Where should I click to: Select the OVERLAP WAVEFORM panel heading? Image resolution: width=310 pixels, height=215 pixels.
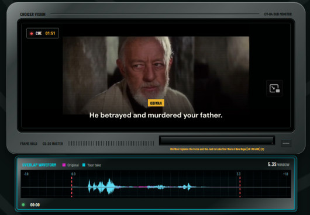tap(39, 165)
